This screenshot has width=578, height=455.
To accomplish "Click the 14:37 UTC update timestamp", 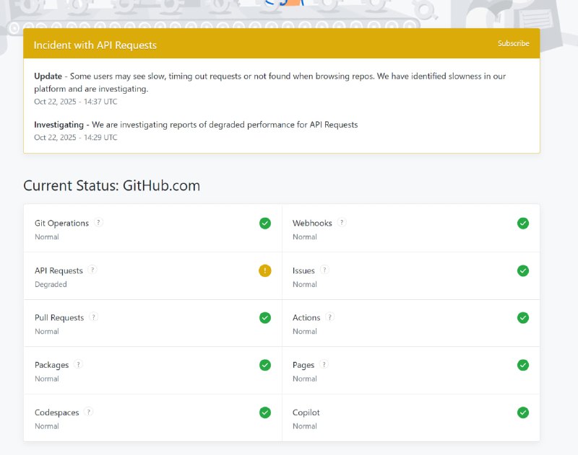I will click(x=75, y=102).
